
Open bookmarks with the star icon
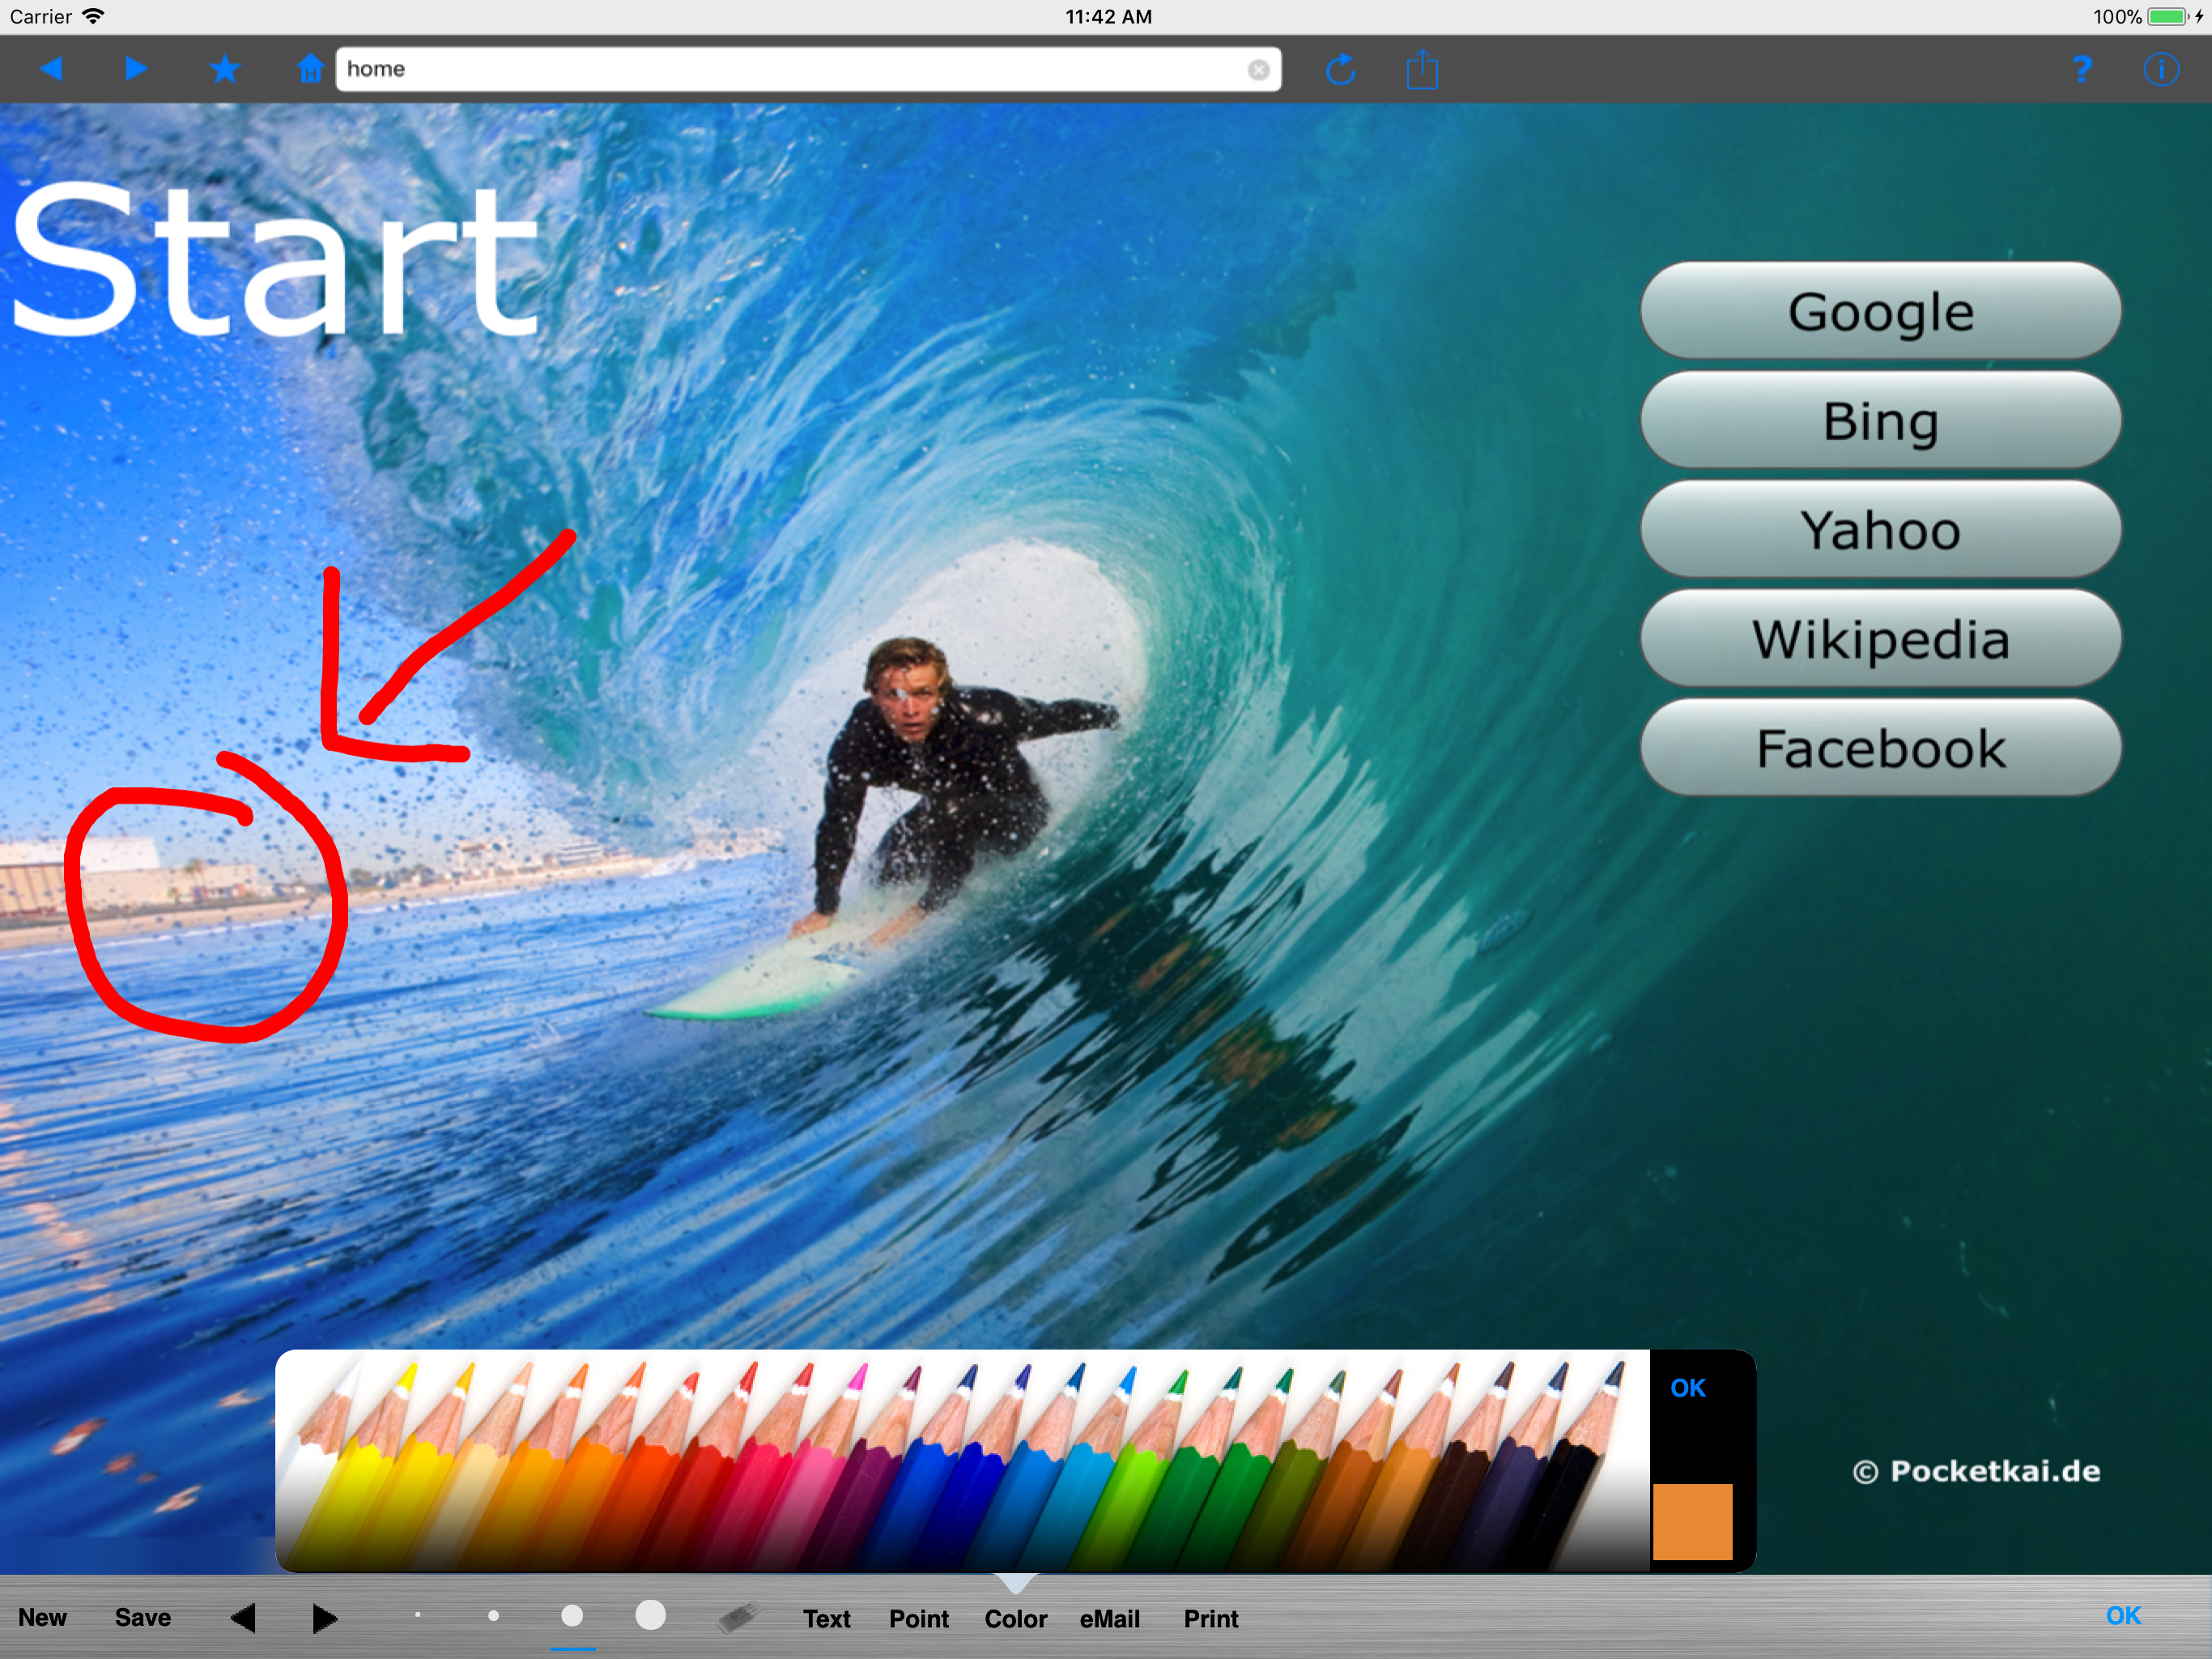click(x=225, y=68)
